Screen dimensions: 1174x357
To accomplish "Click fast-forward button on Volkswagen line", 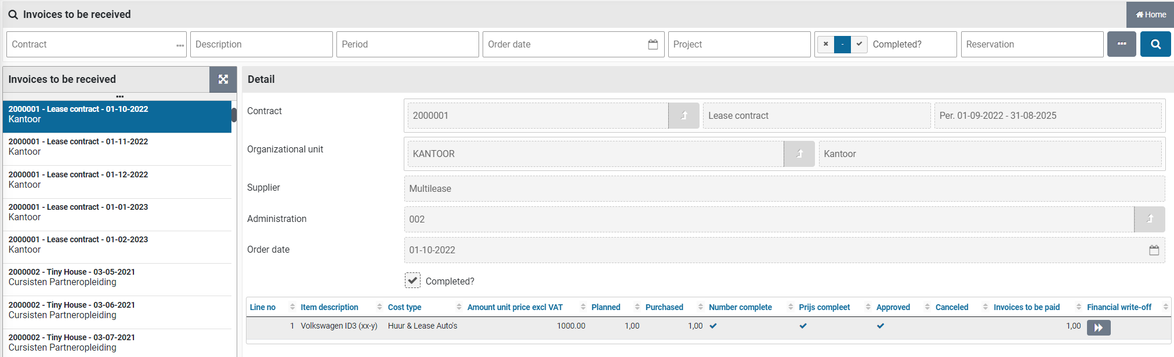I will (1098, 327).
